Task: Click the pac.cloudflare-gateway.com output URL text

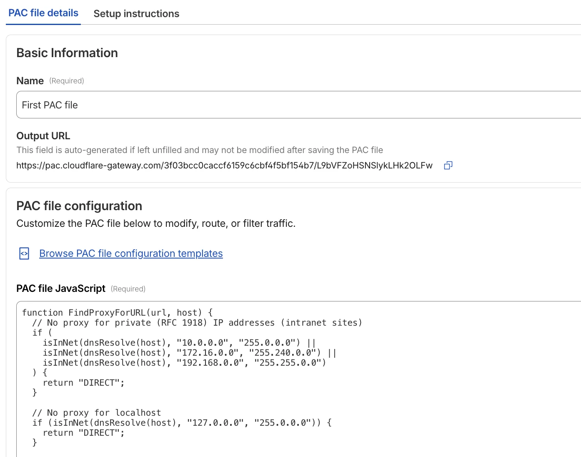Action: 224,166
